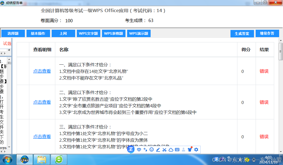Click the battery icon in system tray
Image resolution: width=283 pixels, height=165 pixels.
coord(254,159)
